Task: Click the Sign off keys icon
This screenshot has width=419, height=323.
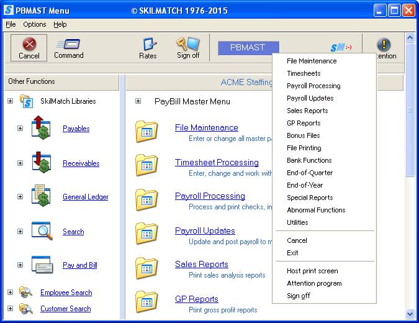Action: 187,43
